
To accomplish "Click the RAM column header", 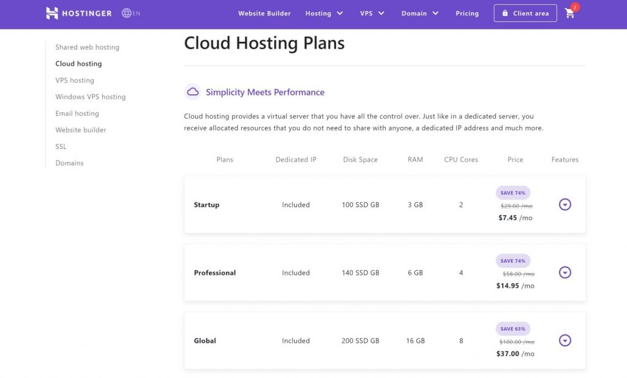I will (x=415, y=160).
